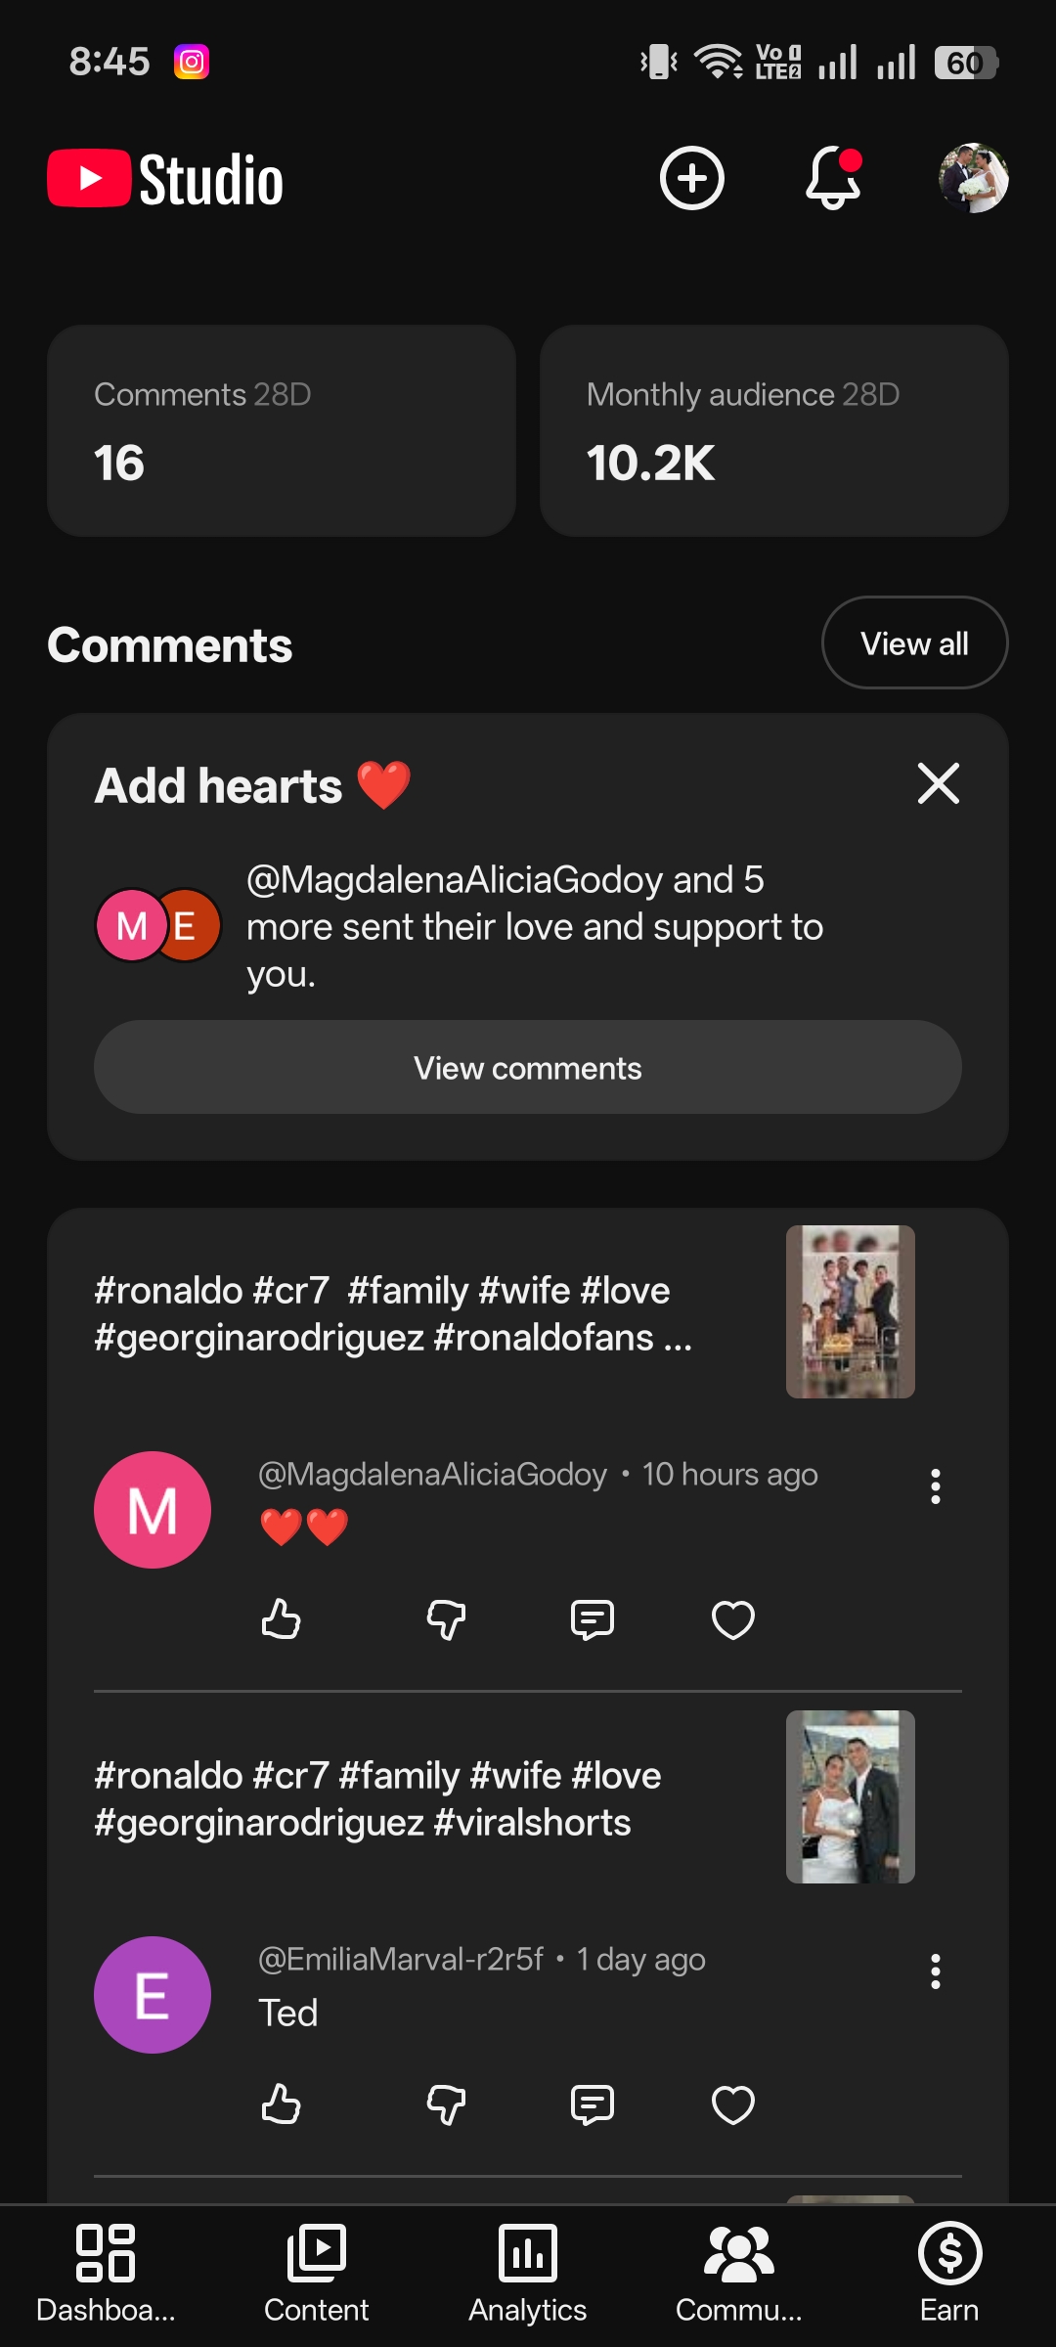The height and width of the screenshot is (2347, 1056).
Task: Open the channel profile avatar
Action: [x=973, y=178]
